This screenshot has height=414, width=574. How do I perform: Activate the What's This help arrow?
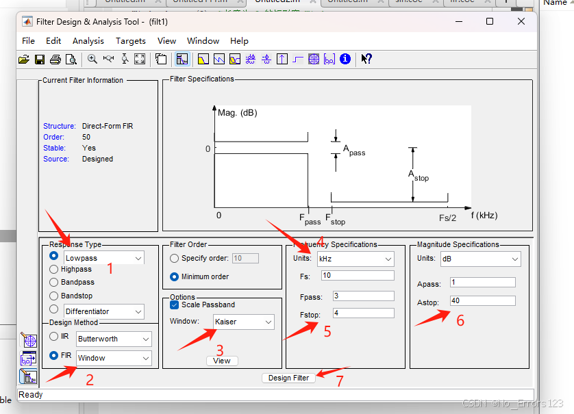click(x=366, y=59)
